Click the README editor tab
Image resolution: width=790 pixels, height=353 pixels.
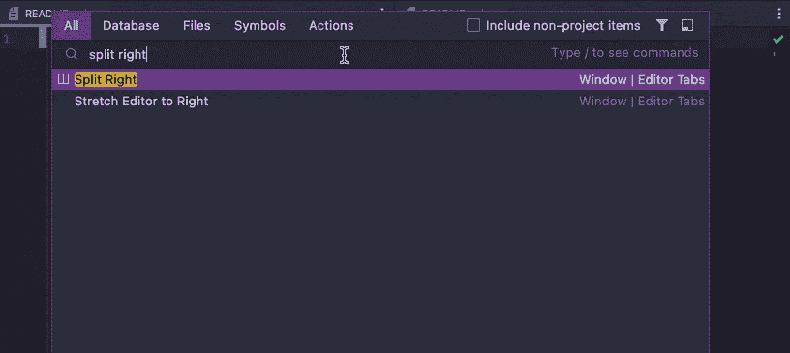coord(30,14)
